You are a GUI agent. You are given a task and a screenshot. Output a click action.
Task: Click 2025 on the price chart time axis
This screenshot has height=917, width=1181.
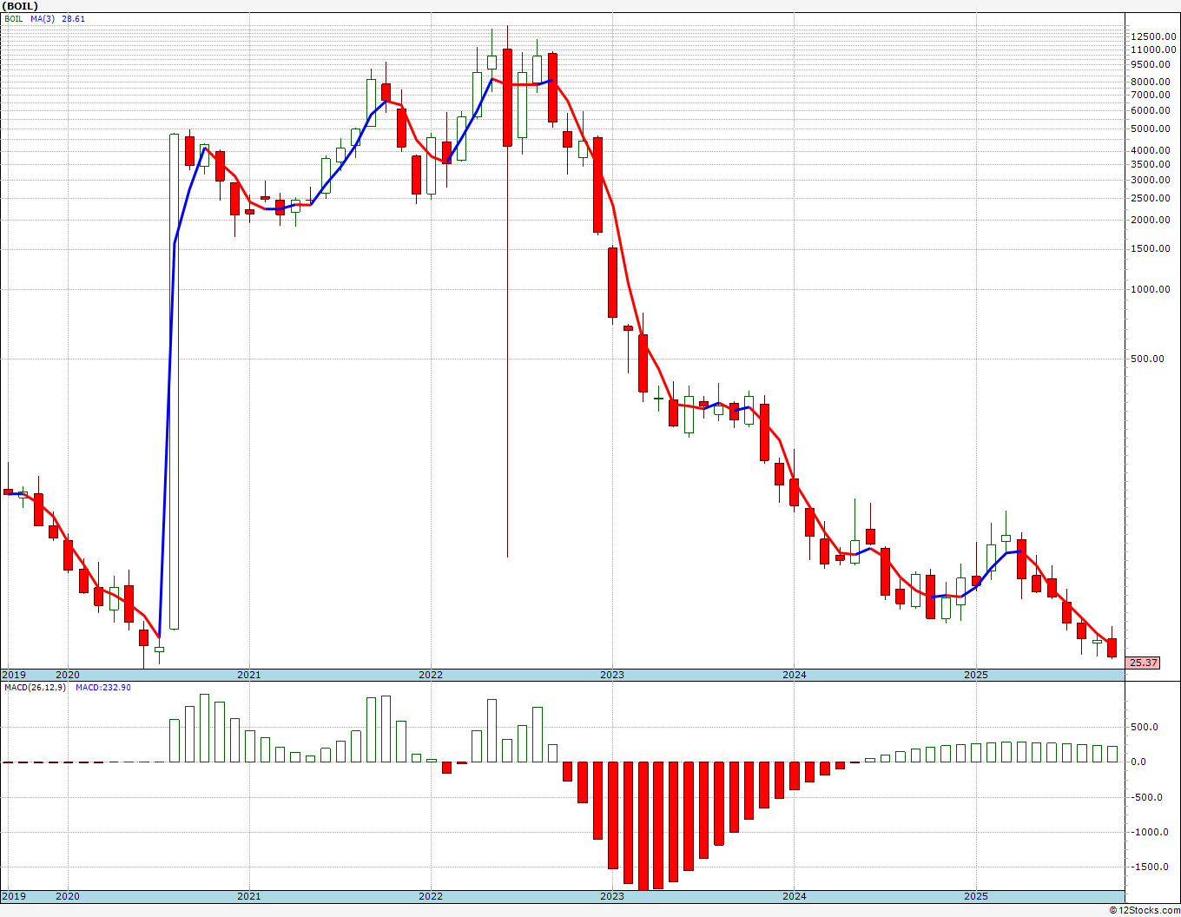click(976, 675)
